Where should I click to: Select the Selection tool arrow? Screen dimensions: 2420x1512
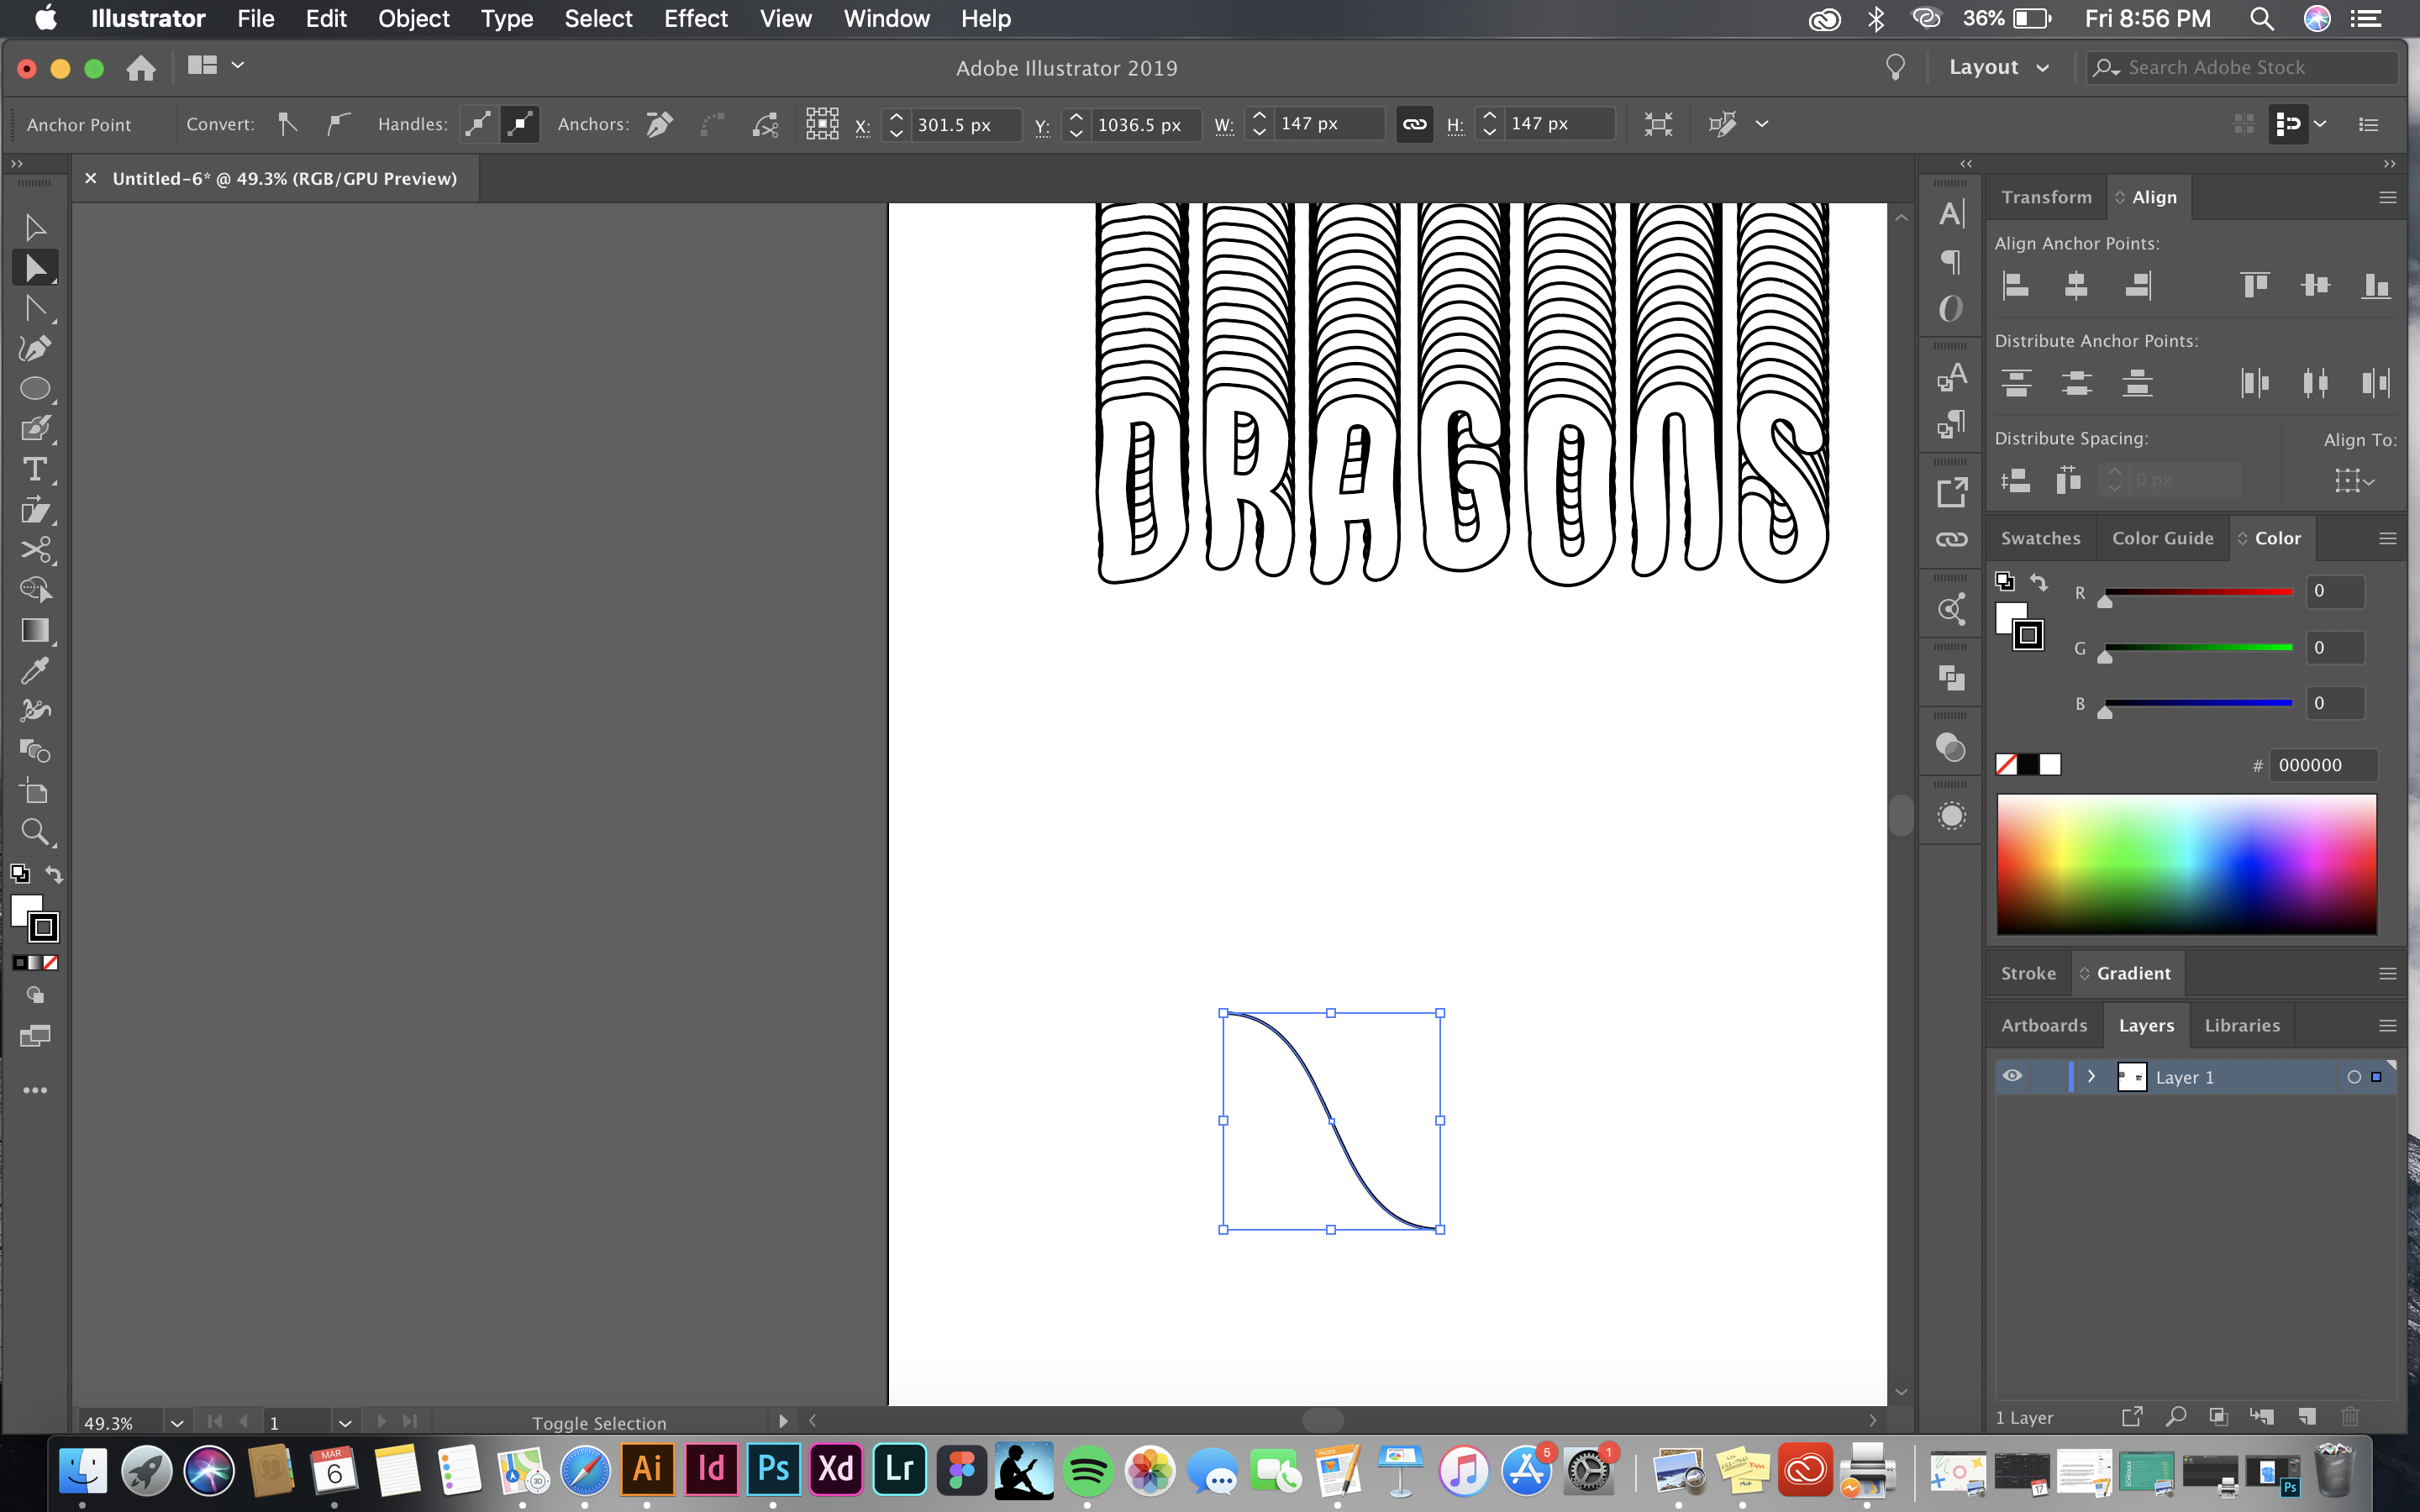(x=35, y=228)
